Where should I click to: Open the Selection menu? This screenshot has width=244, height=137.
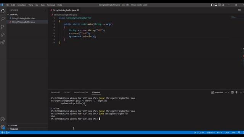point(22,5)
